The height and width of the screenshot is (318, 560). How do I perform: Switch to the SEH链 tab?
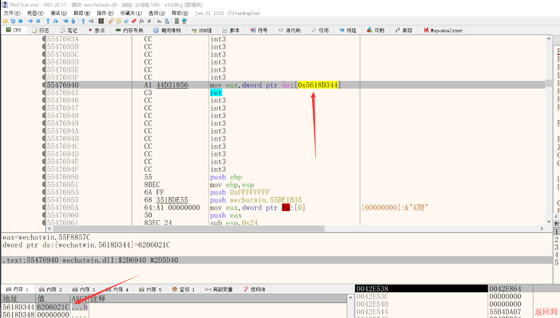click(202, 30)
